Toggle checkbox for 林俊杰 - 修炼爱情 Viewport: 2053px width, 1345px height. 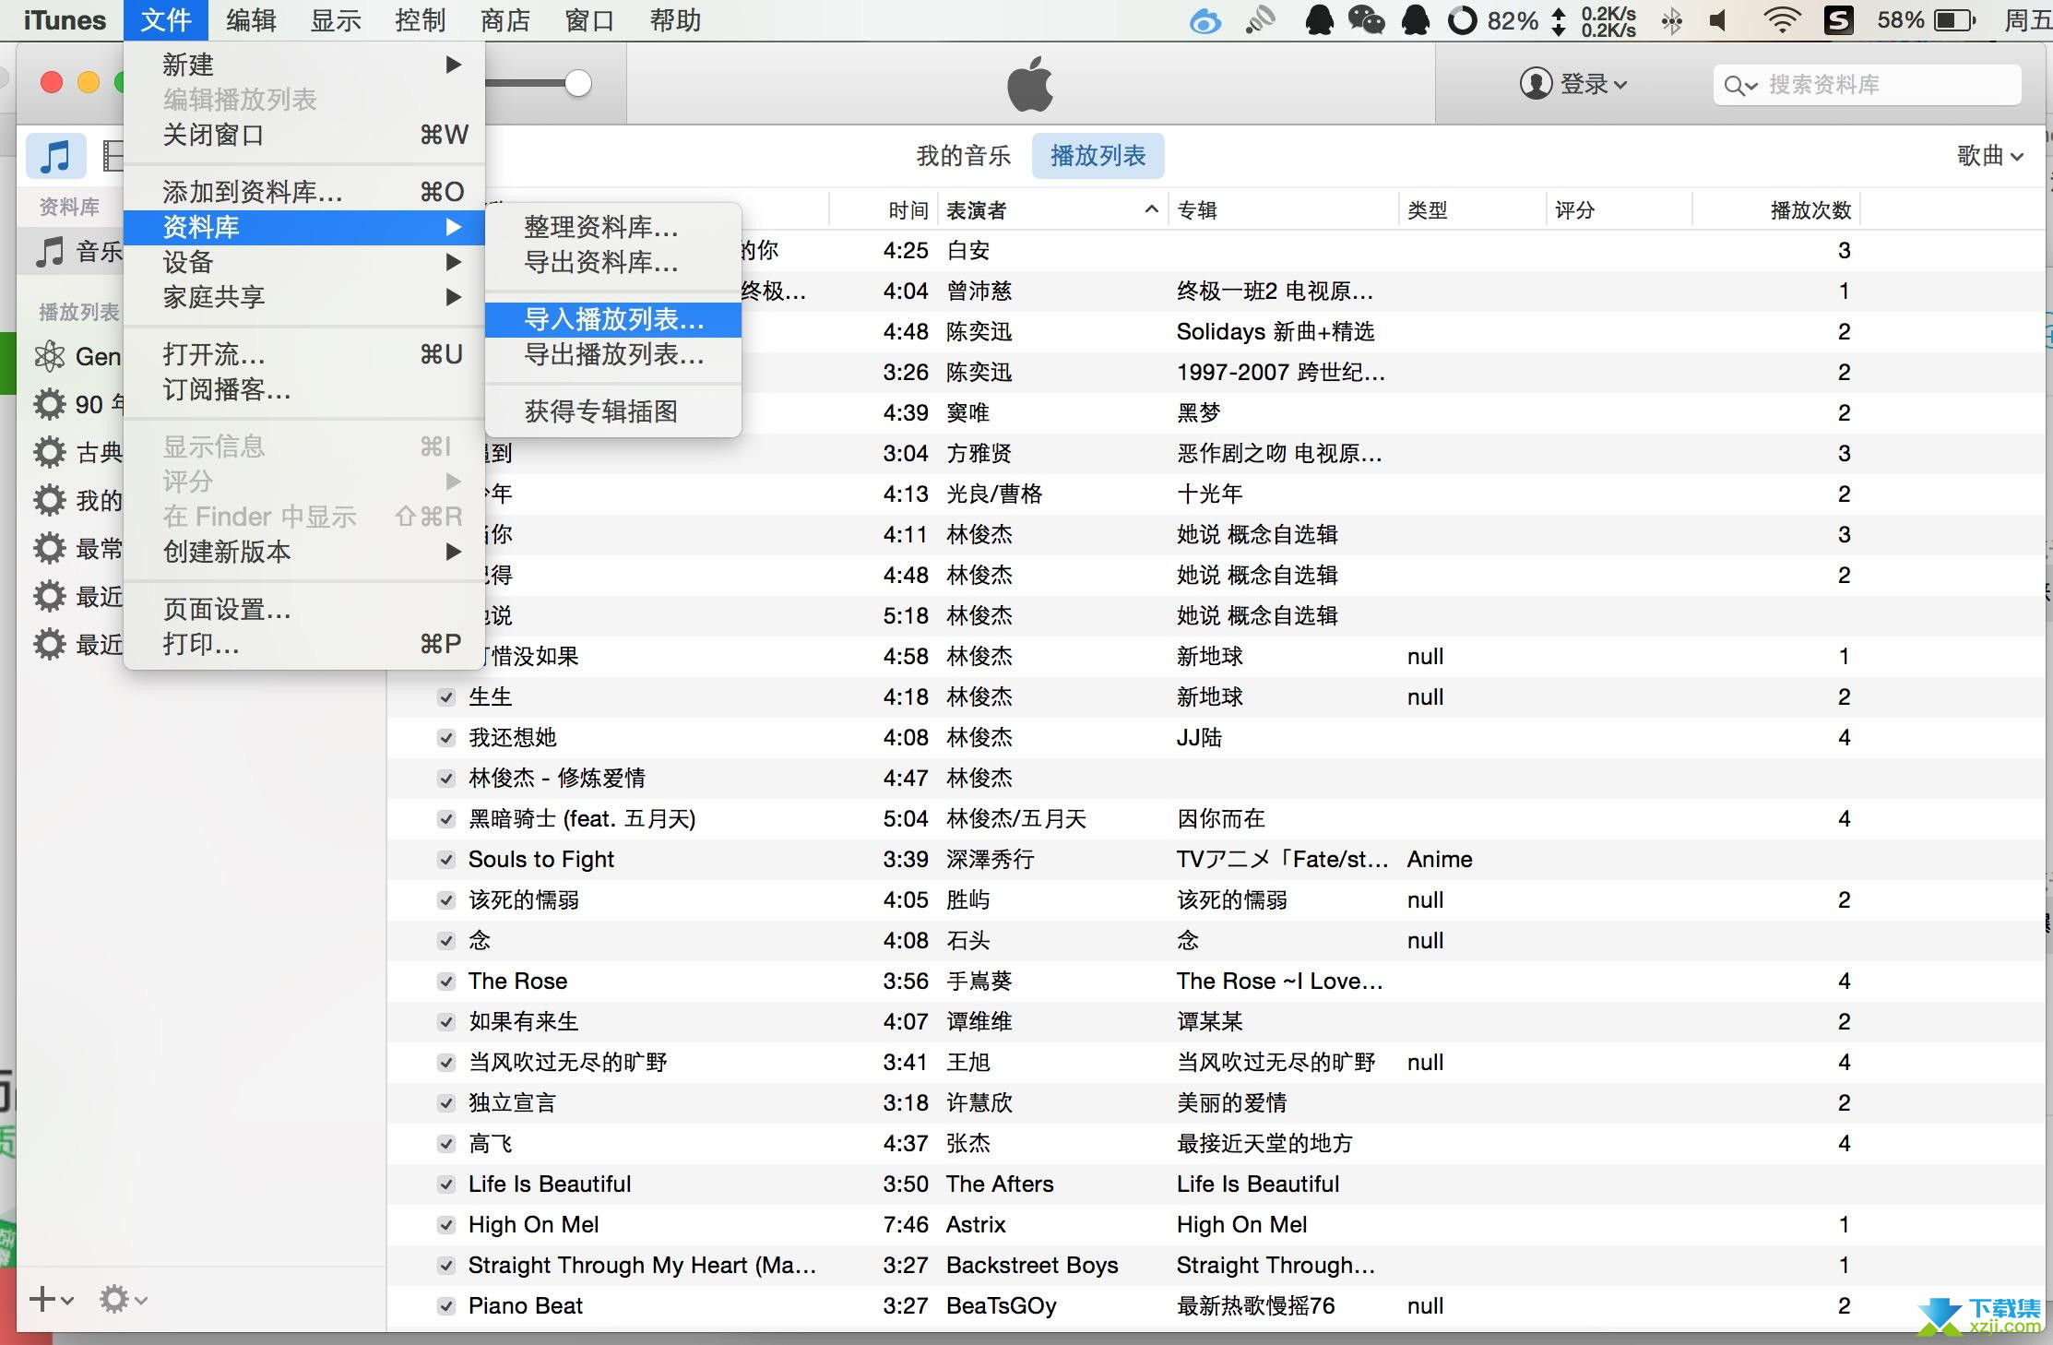(x=446, y=779)
